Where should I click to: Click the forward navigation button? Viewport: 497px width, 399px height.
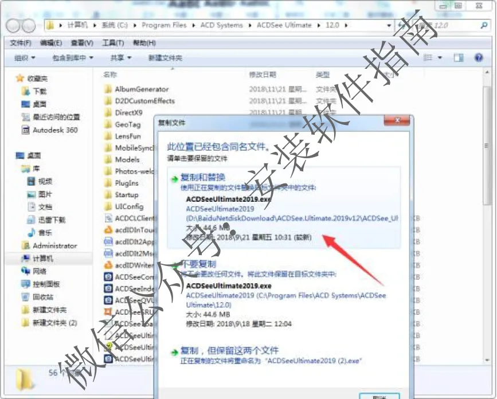pos(28,26)
